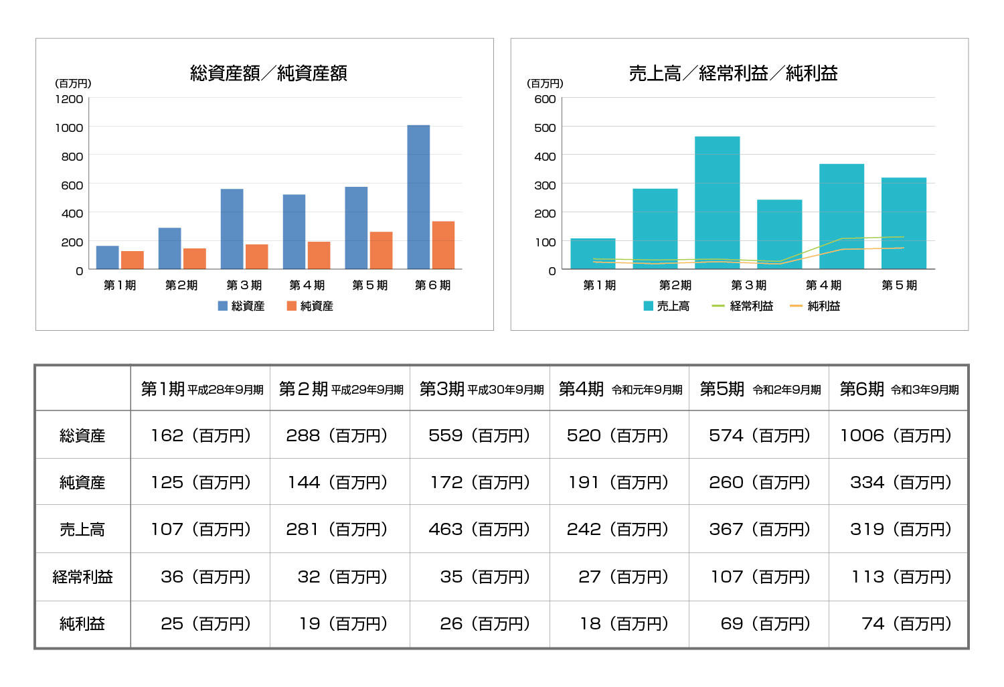The width and height of the screenshot is (1004, 687).
Task: Click the 総資産 row header
Action: pyautogui.click(x=82, y=436)
